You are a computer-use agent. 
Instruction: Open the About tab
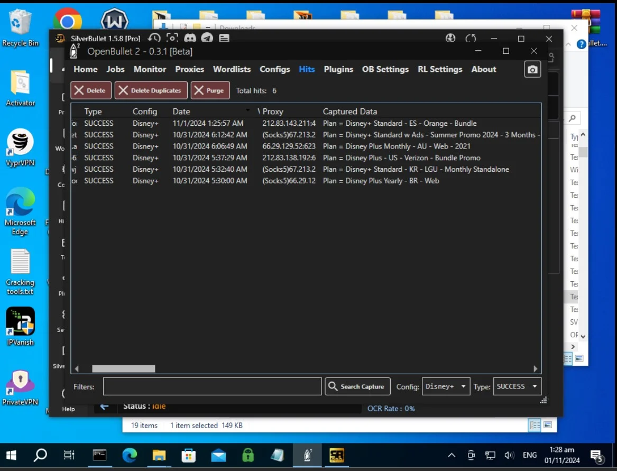[x=484, y=69]
